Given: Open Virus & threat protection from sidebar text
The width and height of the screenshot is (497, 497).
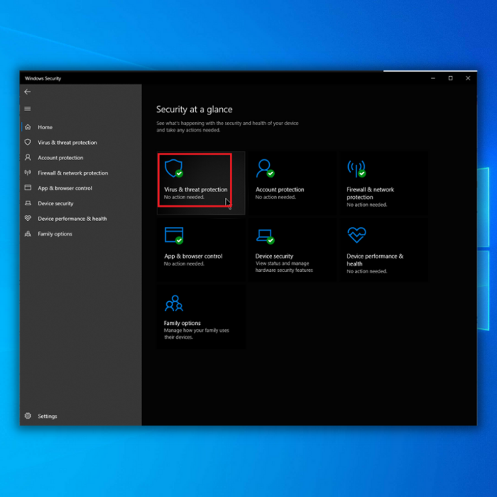Looking at the screenshot, I should click(x=67, y=143).
